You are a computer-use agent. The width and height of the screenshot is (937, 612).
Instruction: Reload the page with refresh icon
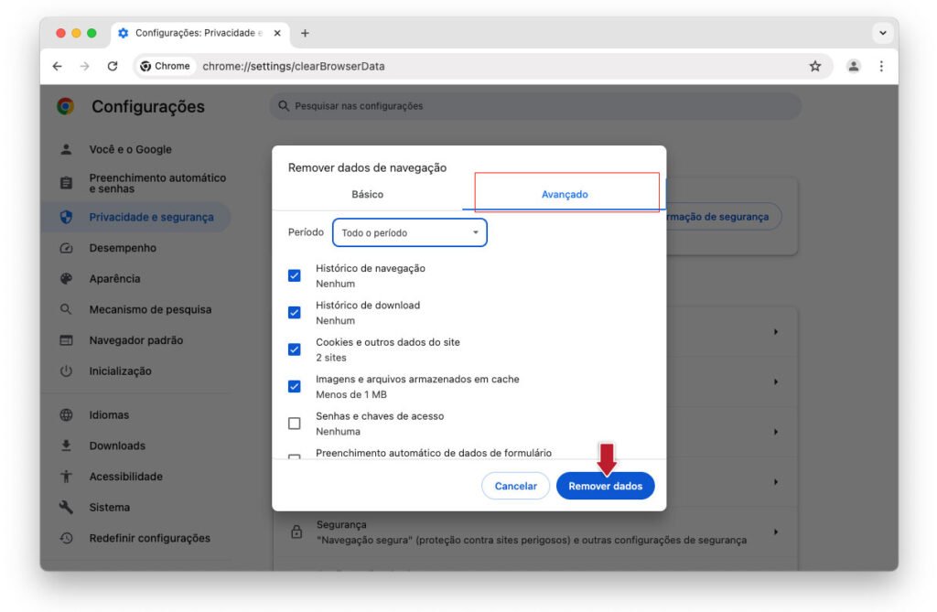coord(113,67)
